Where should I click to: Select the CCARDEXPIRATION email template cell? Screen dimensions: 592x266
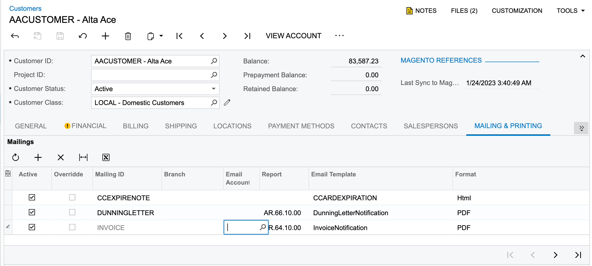coord(345,198)
